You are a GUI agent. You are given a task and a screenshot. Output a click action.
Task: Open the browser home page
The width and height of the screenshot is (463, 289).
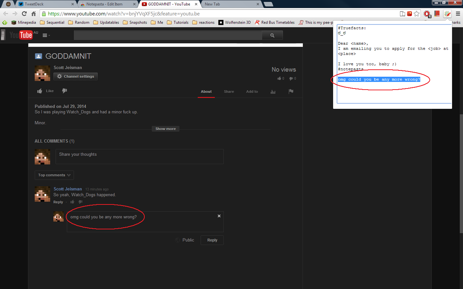tap(34, 14)
